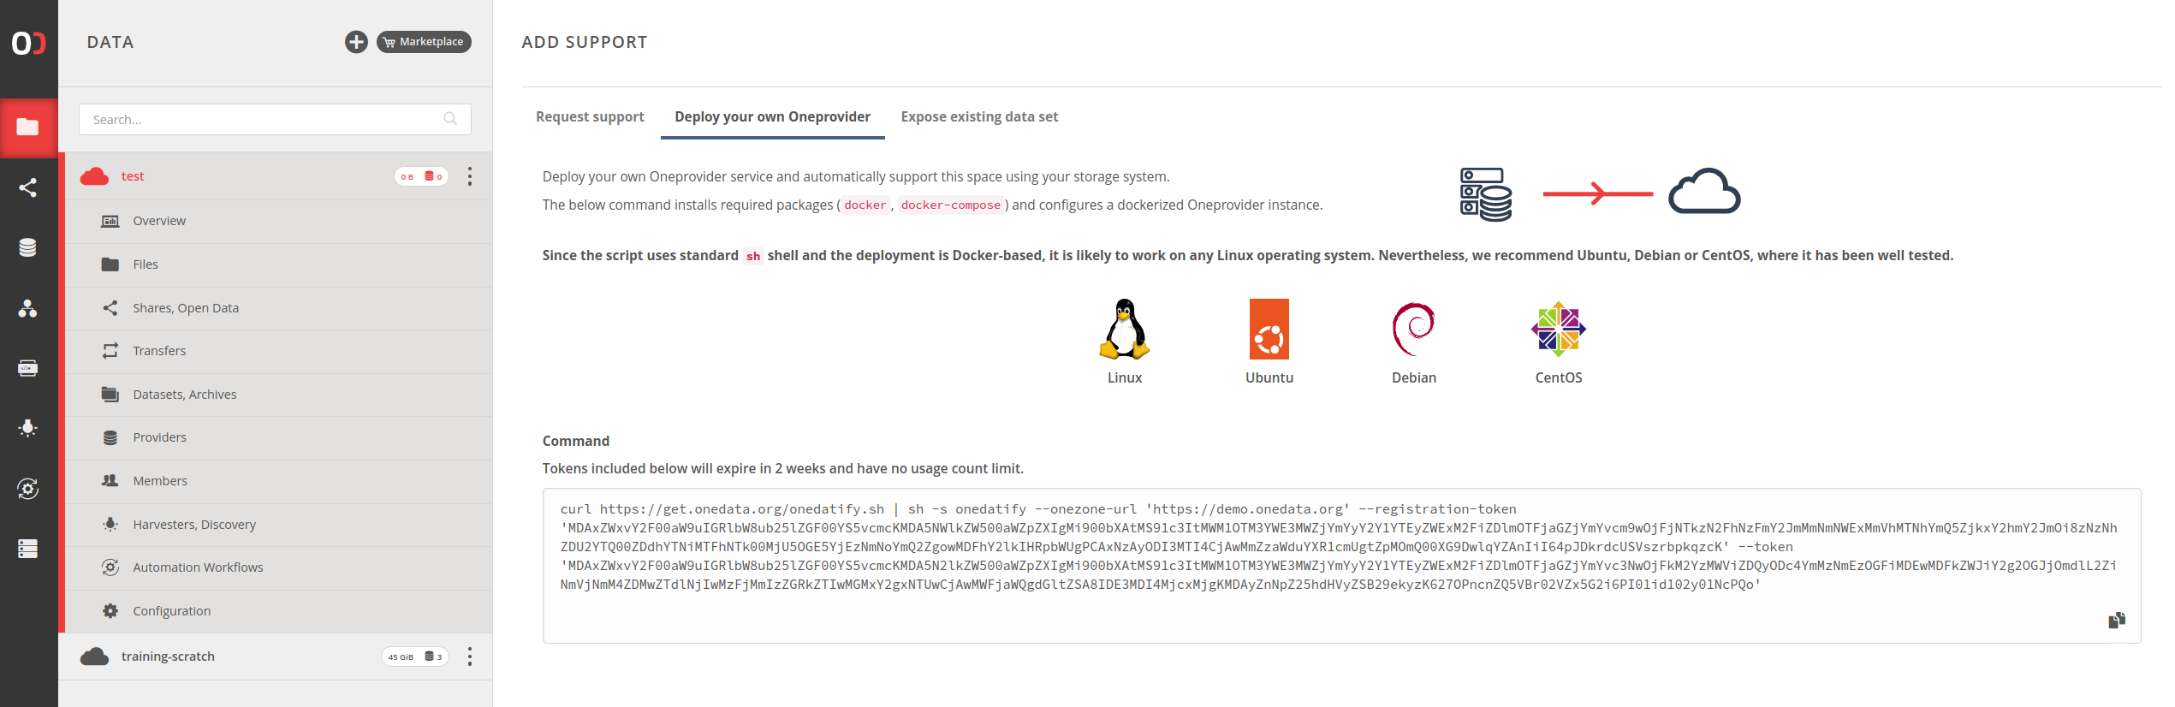Open test space Overview
Image resolution: width=2175 pixels, height=707 pixels.
(x=279, y=221)
